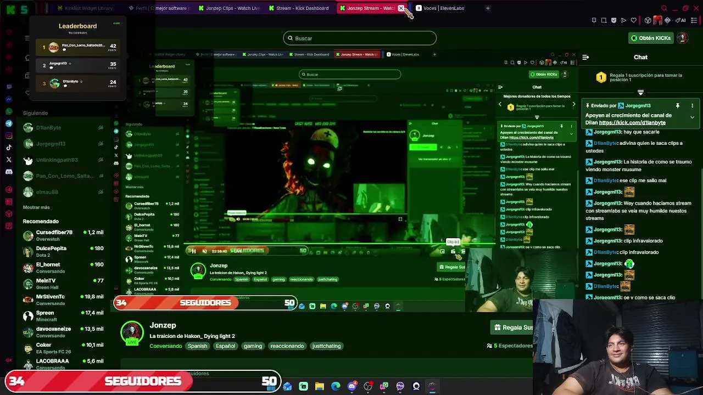The width and height of the screenshot is (703, 395).
Task: Open the X (Twitter) icon in the sidebar
Action: tap(9, 160)
